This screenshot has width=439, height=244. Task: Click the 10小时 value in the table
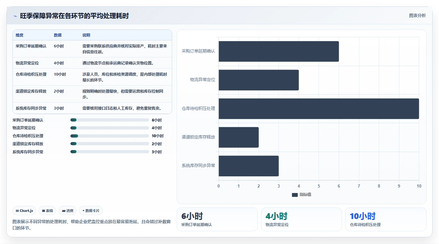[60, 74]
